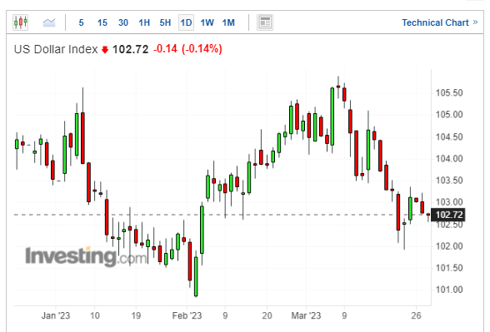This screenshot has width=490, height=332.
Task: Click the 101.00 price axis label
Action: (x=449, y=290)
